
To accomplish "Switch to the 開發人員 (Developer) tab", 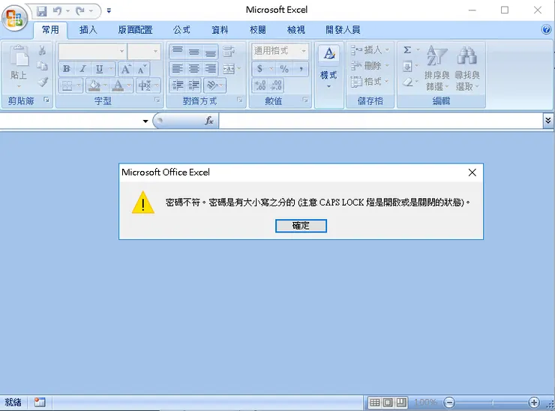I will coord(343,30).
